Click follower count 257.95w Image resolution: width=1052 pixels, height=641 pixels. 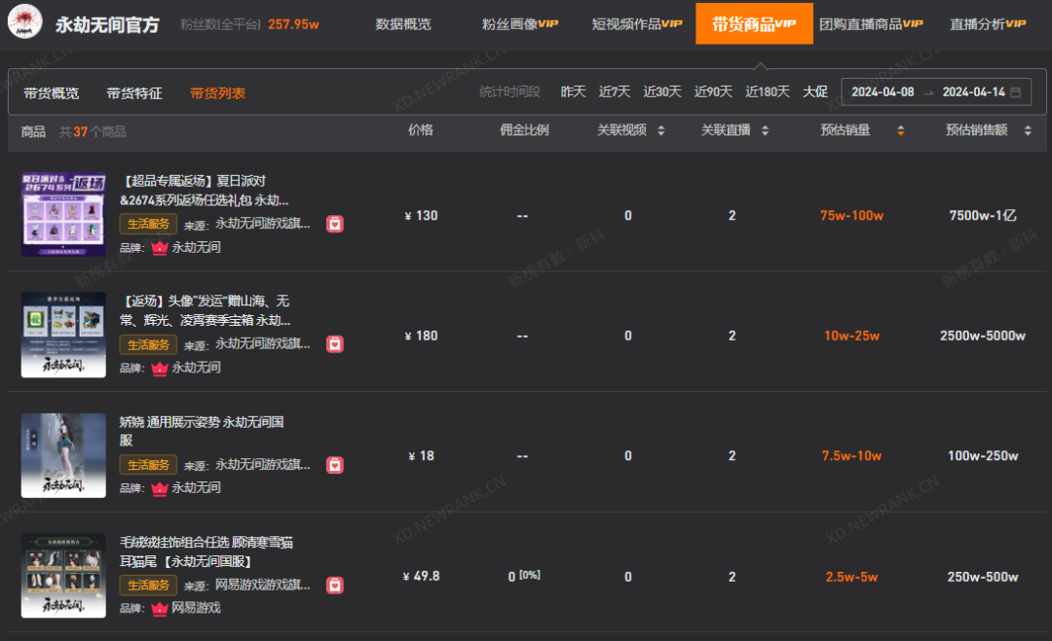pos(293,24)
